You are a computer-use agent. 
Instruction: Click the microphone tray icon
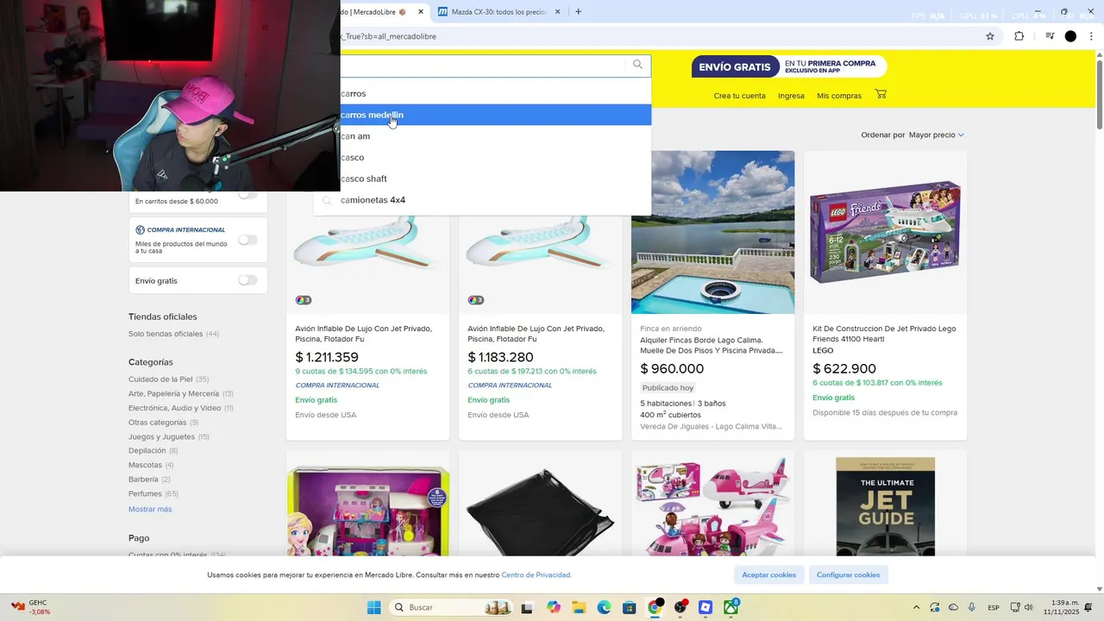972,607
